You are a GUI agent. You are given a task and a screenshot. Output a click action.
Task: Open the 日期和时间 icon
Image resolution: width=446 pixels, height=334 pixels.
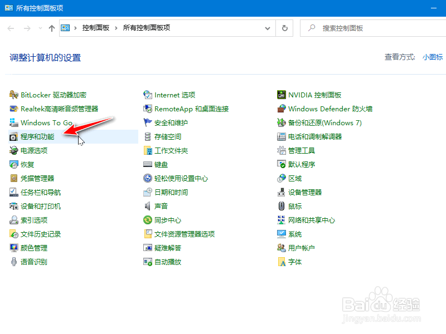click(x=148, y=192)
